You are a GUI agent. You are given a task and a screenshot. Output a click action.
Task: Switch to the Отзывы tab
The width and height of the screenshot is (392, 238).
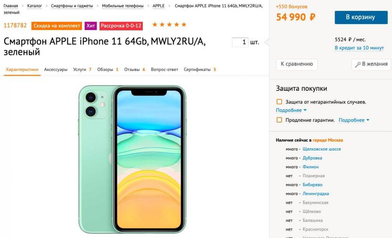[134, 70]
